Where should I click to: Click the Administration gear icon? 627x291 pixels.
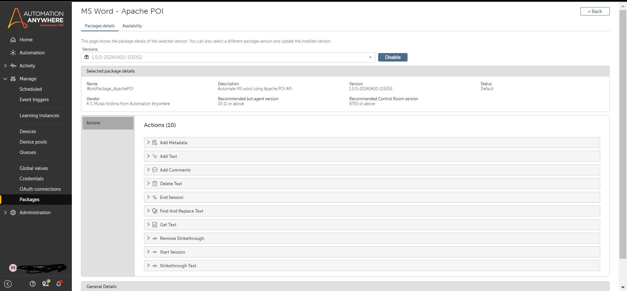point(13,213)
